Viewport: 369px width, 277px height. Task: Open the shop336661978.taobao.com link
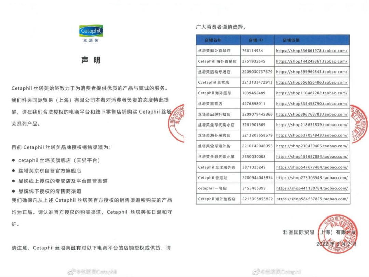pos(312,51)
